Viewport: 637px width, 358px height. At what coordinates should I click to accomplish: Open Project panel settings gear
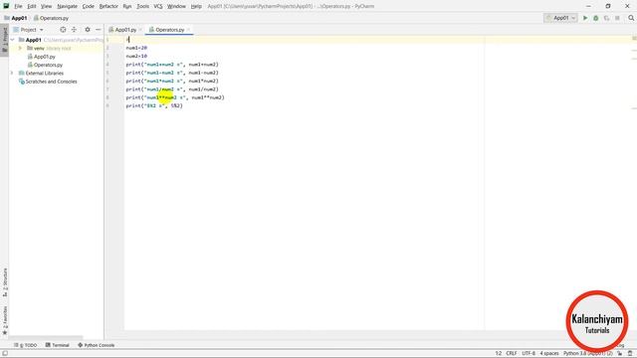pyautogui.click(x=88, y=30)
